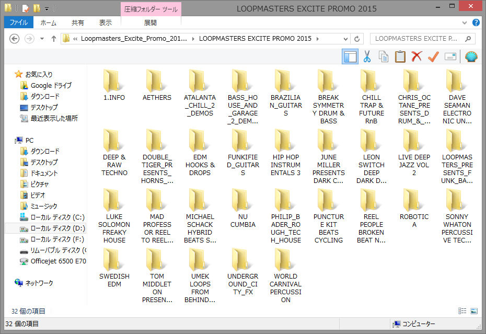Click the 圧縮フォルダー ツール tab header
Screen dimensions: 486x334
[x=151, y=9]
